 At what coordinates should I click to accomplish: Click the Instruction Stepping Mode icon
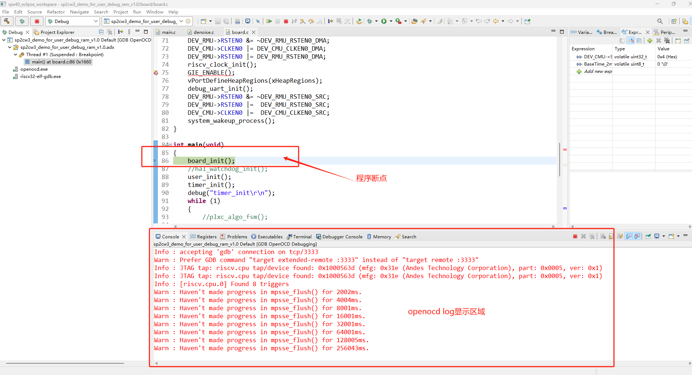[x=330, y=21]
